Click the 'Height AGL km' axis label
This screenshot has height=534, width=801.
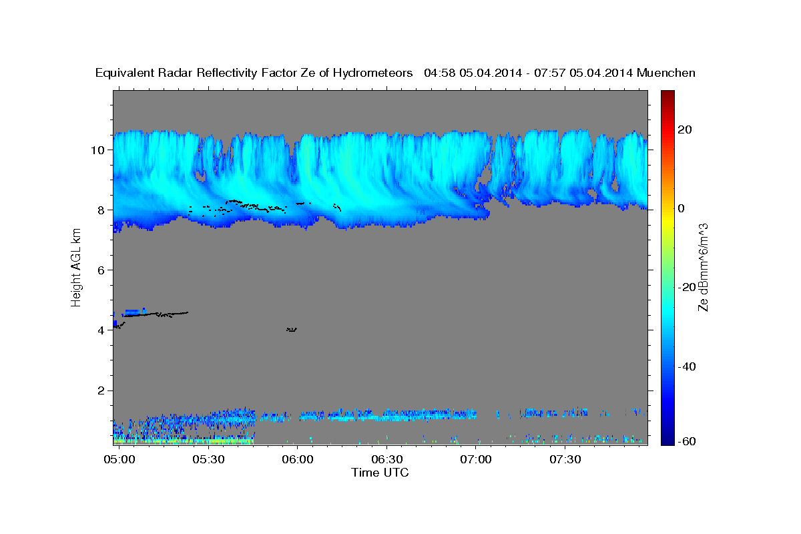(x=76, y=266)
